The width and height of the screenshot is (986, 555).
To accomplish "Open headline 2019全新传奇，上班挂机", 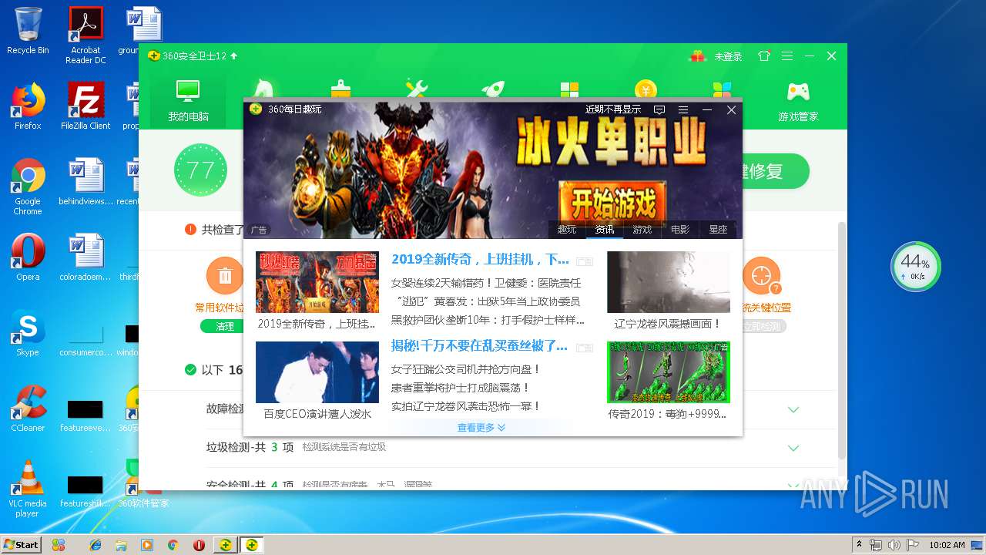I will coord(480,260).
